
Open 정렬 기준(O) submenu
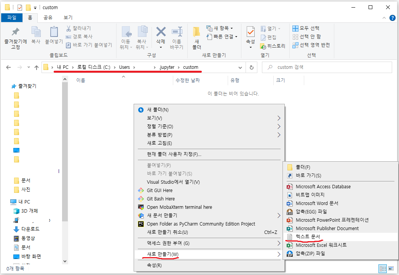[x=209, y=127]
